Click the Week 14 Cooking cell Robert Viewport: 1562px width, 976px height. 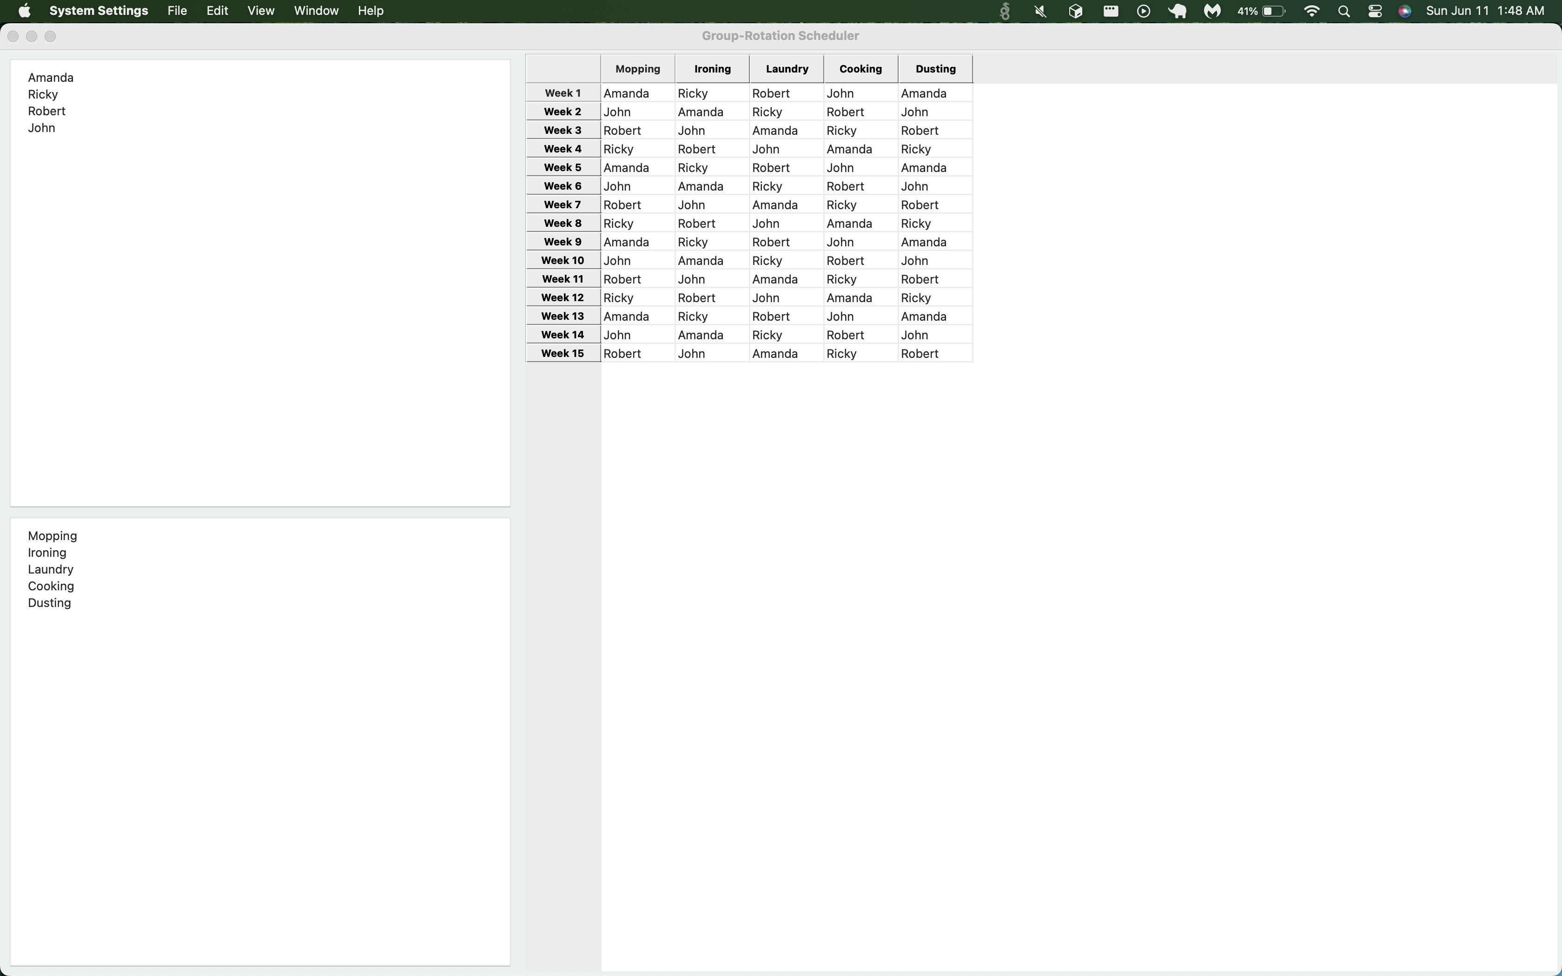point(860,335)
